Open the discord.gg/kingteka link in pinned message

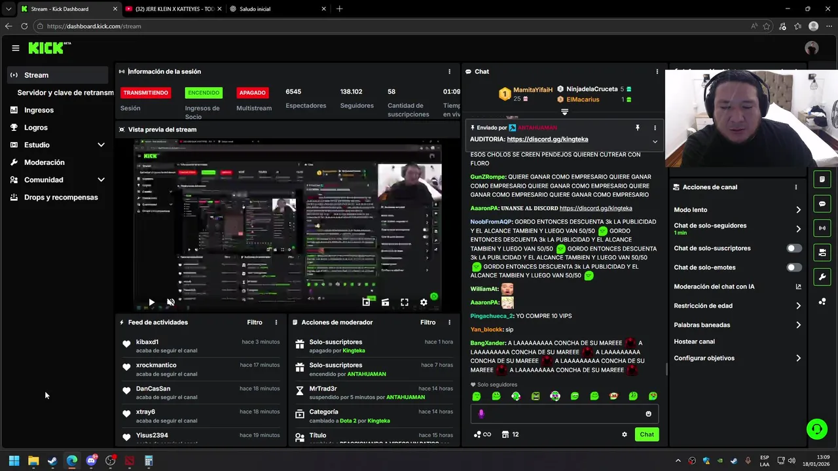[x=547, y=139]
